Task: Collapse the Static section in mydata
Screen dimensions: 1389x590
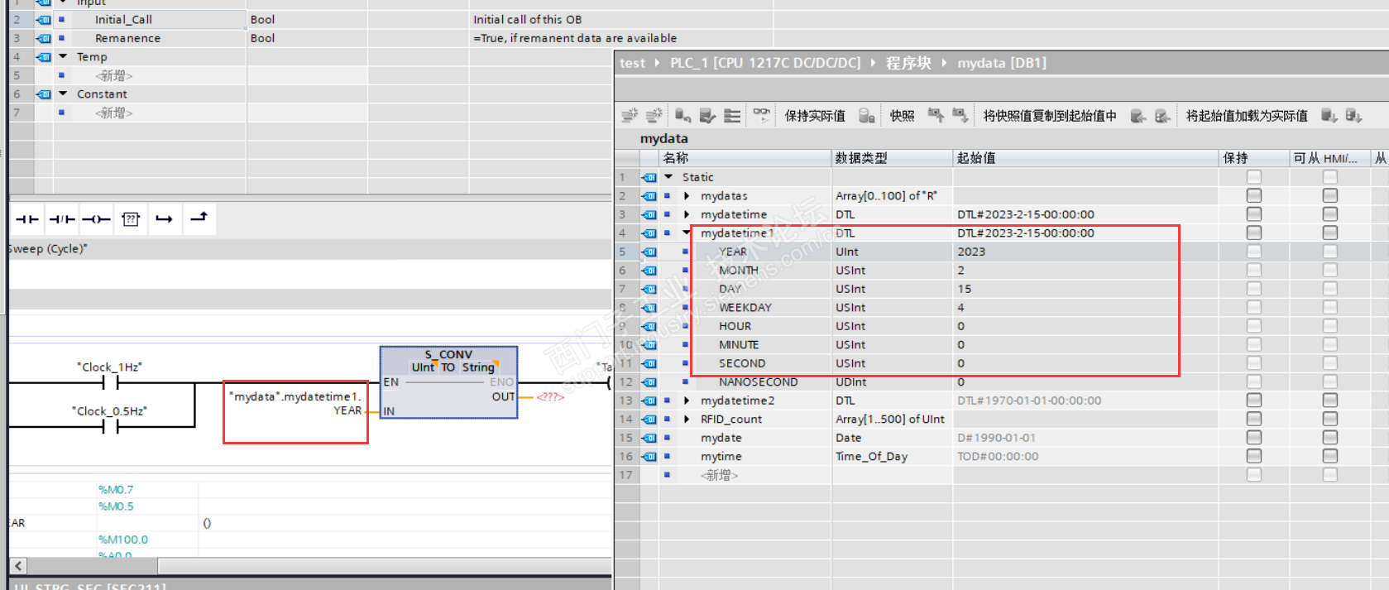Action: pyautogui.click(x=668, y=177)
